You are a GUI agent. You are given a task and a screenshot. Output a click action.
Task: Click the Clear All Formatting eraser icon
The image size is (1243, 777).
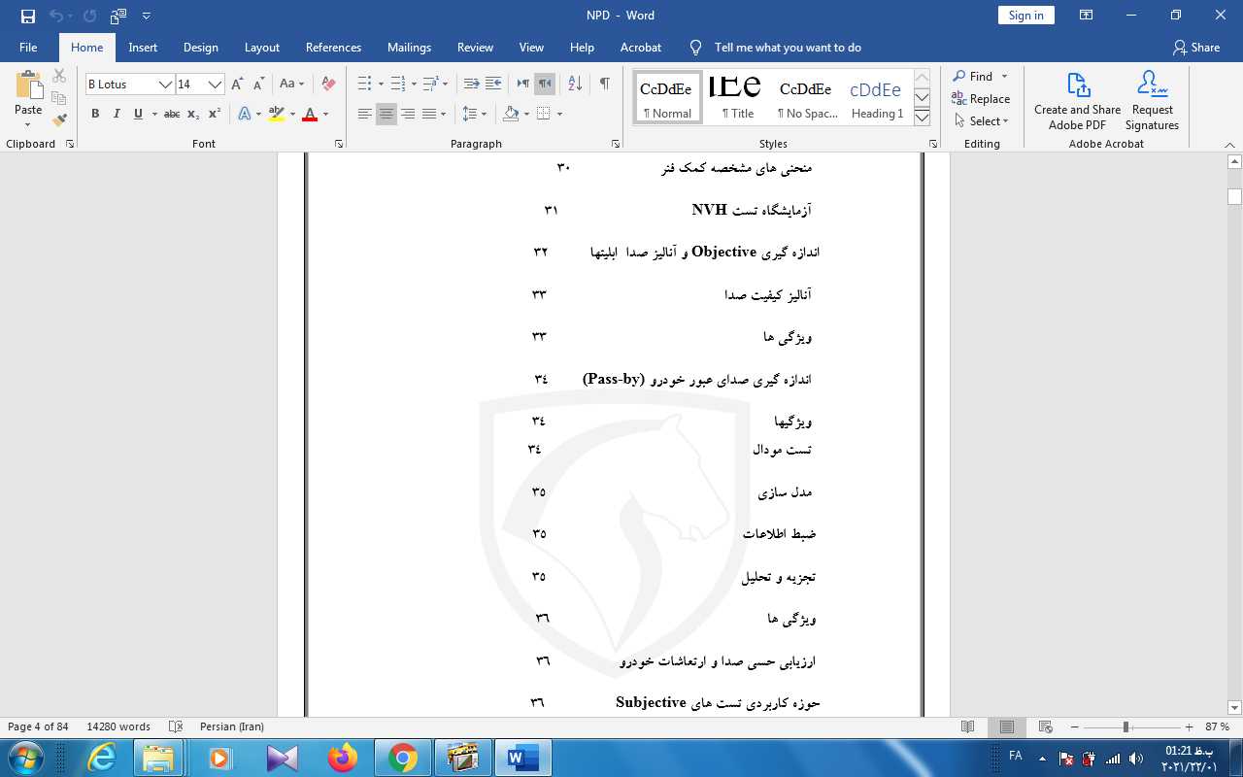328,84
